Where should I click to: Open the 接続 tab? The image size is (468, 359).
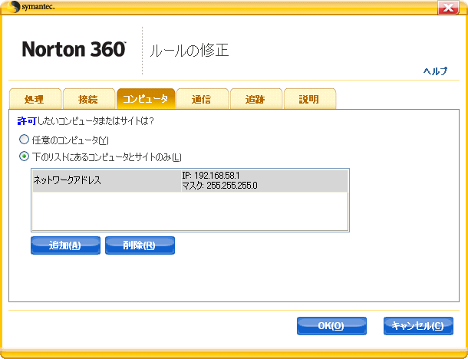(87, 99)
